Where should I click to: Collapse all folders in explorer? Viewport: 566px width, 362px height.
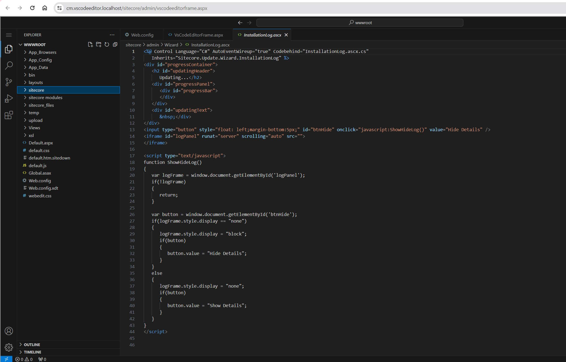115,44
